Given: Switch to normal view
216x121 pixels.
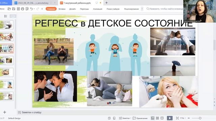Looking at the screenshot, I should point(153,118).
